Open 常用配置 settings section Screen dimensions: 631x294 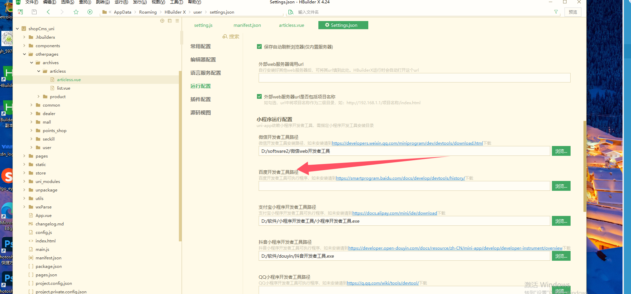201,46
